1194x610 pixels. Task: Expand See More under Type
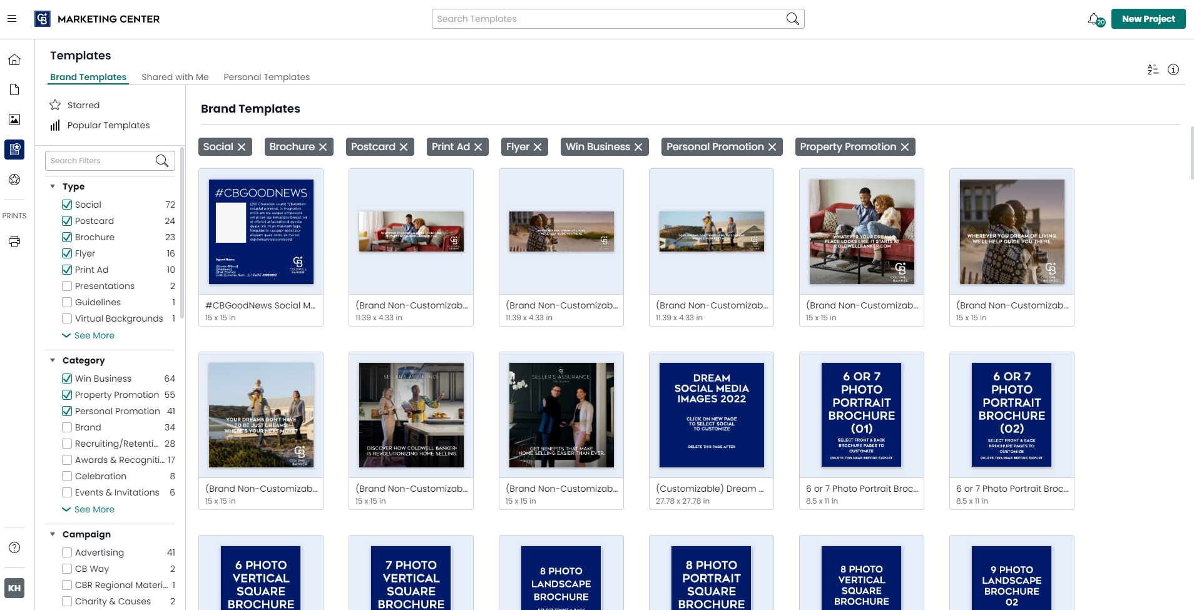click(x=88, y=335)
